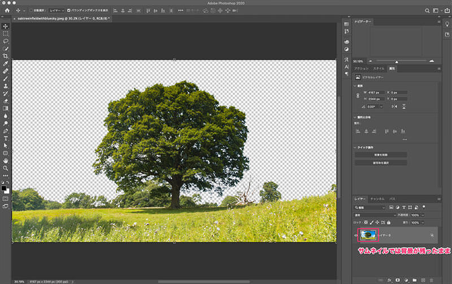This screenshot has height=284, width=452.
Task: Click the Navigator zoom slider handle
Action: point(397,62)
